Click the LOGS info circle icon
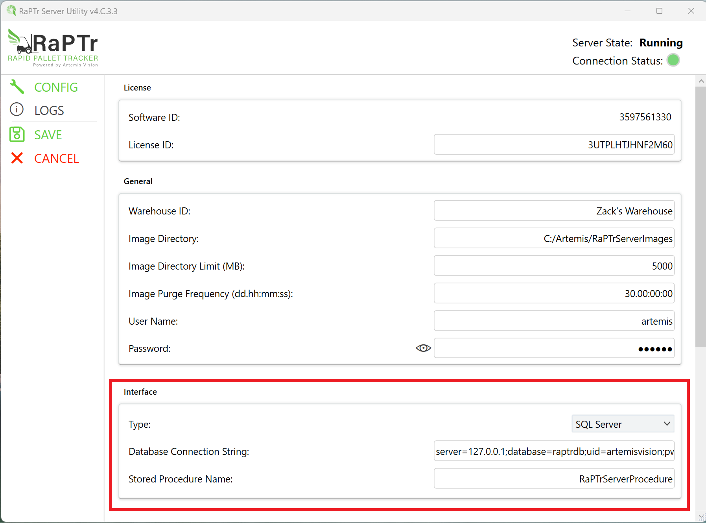Screen dimensions: 706x523 [17, 109]
